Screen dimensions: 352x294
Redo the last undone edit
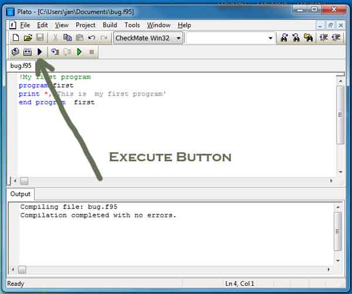pos(104,37)
